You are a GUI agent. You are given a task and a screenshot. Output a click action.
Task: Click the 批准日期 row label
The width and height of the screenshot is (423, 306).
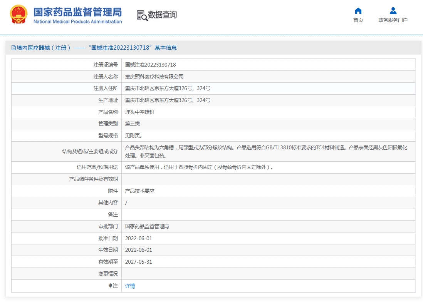tap(108, 238)
